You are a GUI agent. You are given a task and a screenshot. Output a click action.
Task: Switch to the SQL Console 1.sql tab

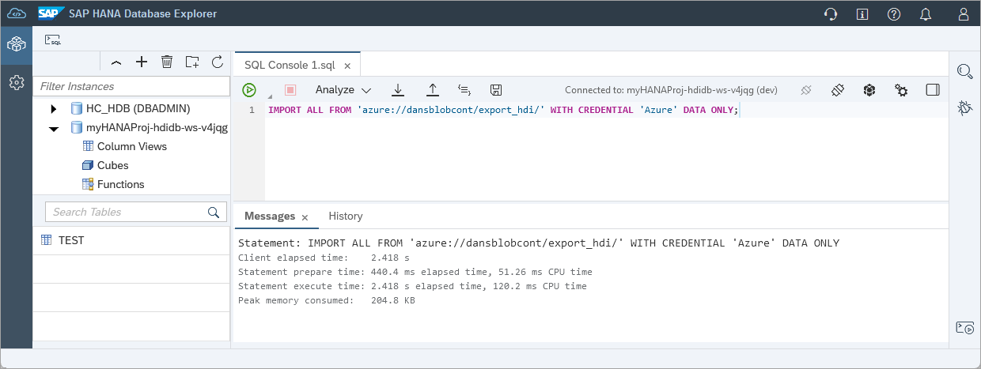pyautogui.click(x=290, y=65)
